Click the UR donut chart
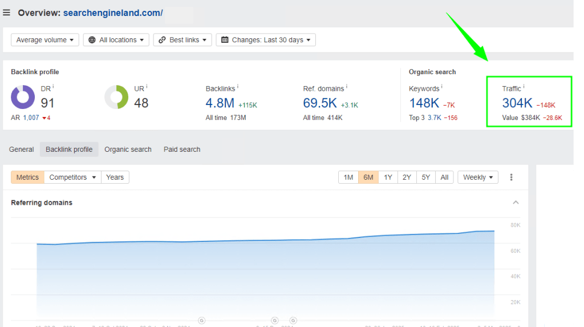This screenshot has height=327, width=584. pos(116,97)
